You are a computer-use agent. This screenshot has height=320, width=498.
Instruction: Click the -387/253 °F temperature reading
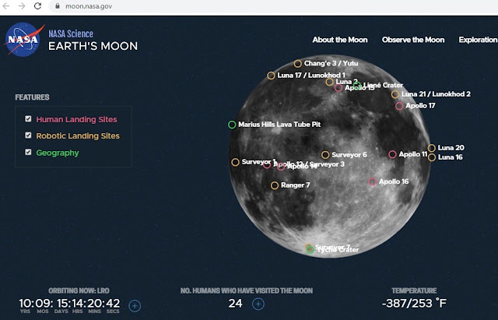(x=414, y=303)
